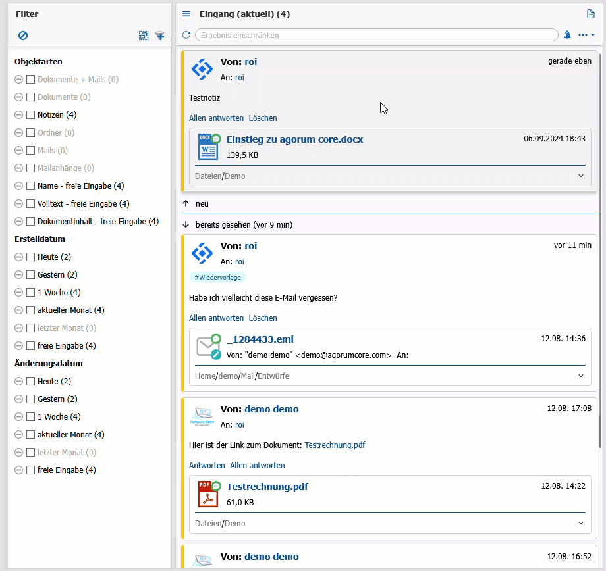Screen dimensions: 606x571
Task: Click the DOCX file icon
Action: coord(209,147)
